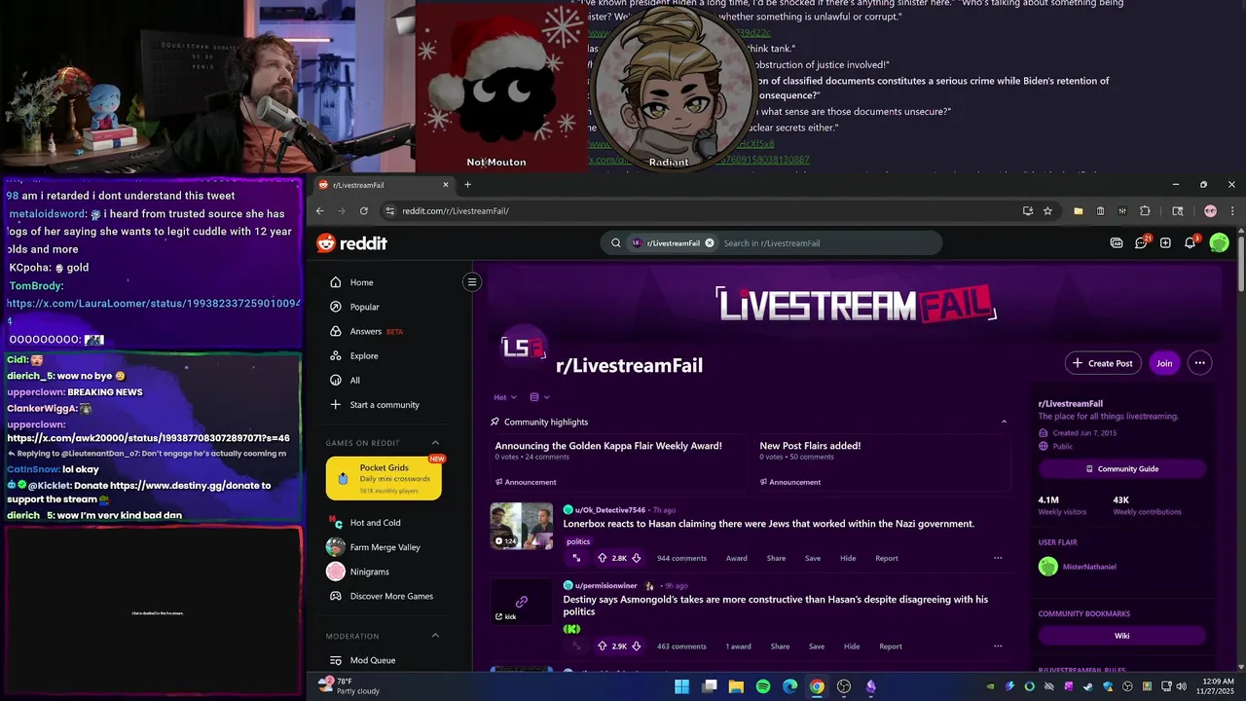
Task: Collapse Community highlights section
Action: coord(1004,422)
